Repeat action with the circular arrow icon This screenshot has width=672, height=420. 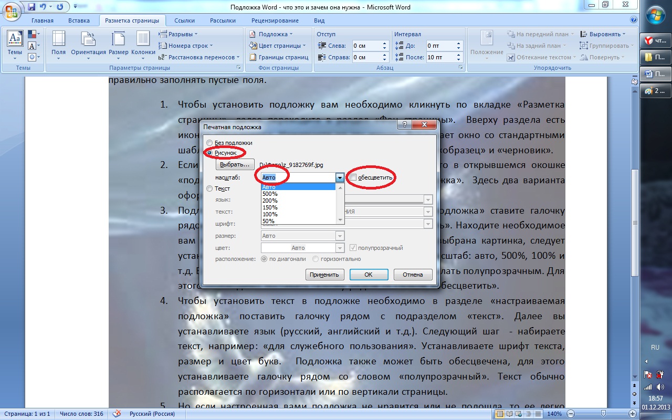pos(59,7)
